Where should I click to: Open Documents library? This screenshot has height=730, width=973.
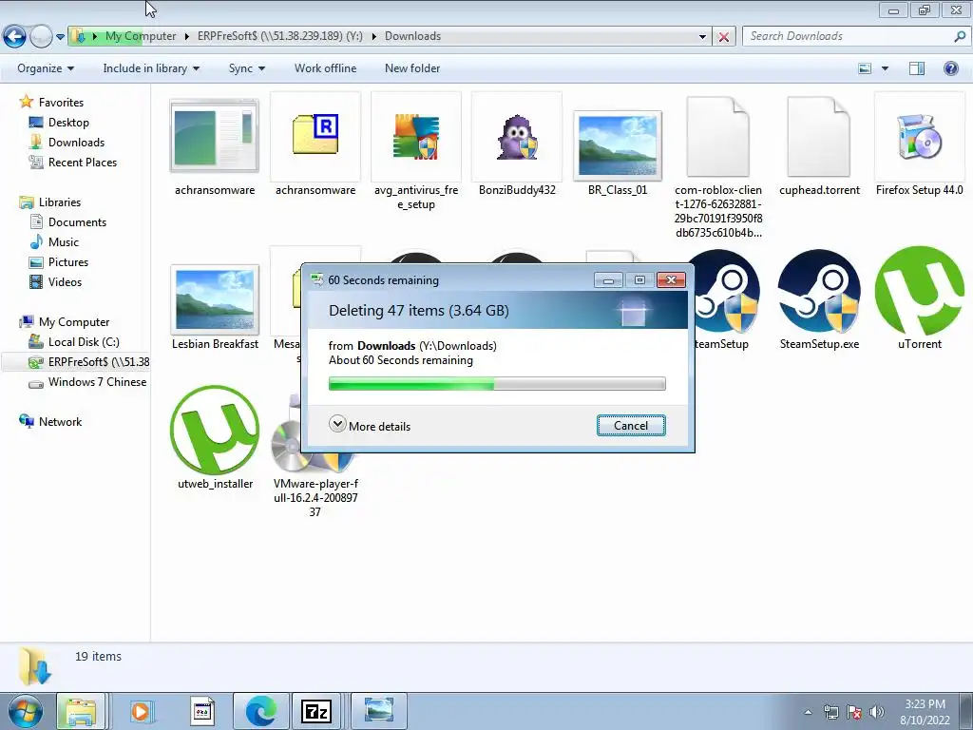click(x=77, y=222)
